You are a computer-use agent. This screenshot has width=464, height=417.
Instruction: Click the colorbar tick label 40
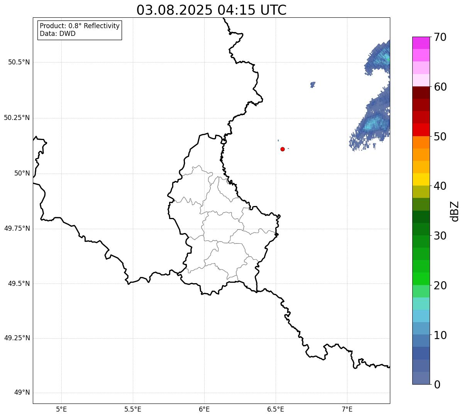pyautogui.click(x=440, y=186)
